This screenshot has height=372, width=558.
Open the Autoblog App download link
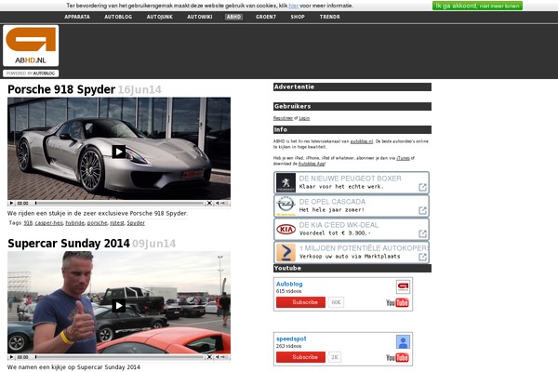point(312,164)
